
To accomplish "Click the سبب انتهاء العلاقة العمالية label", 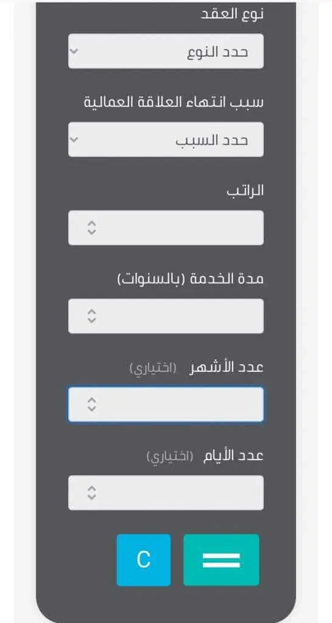I will coord(174,102).
